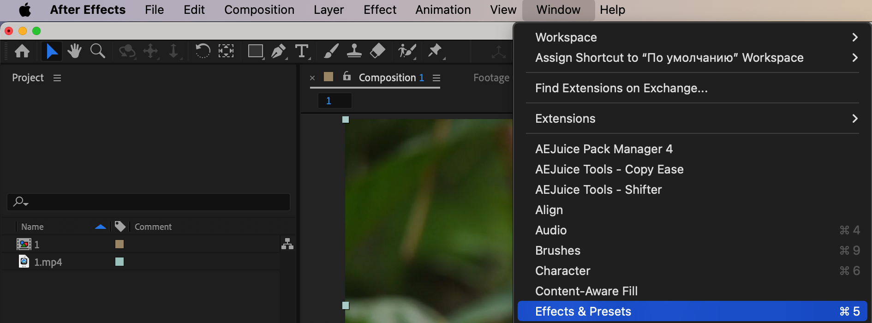Image resolution: width=872 pixels, height=323 pixels.
Task: Toggle the Composition 1 panel lock
Action: pos(347,77)
